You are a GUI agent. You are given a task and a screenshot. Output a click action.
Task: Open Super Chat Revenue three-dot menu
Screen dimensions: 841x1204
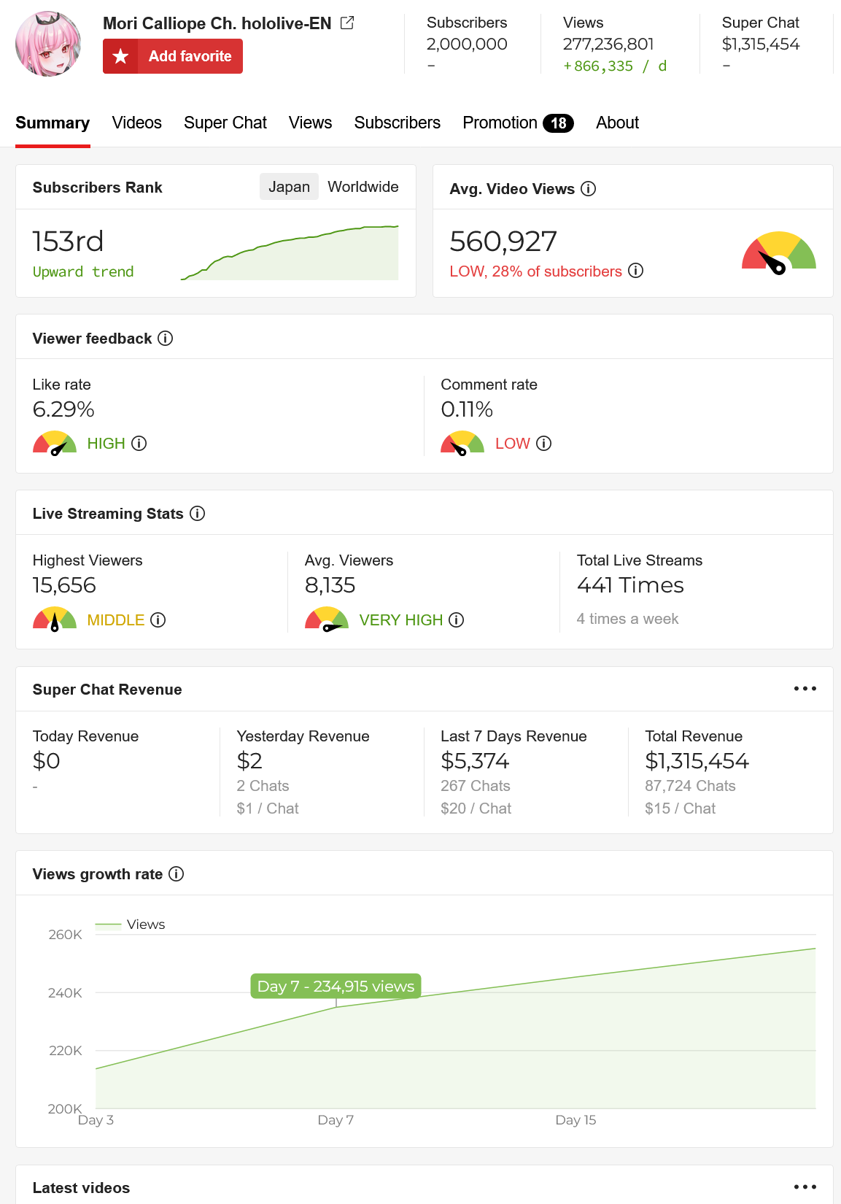[x=805, y=689]
